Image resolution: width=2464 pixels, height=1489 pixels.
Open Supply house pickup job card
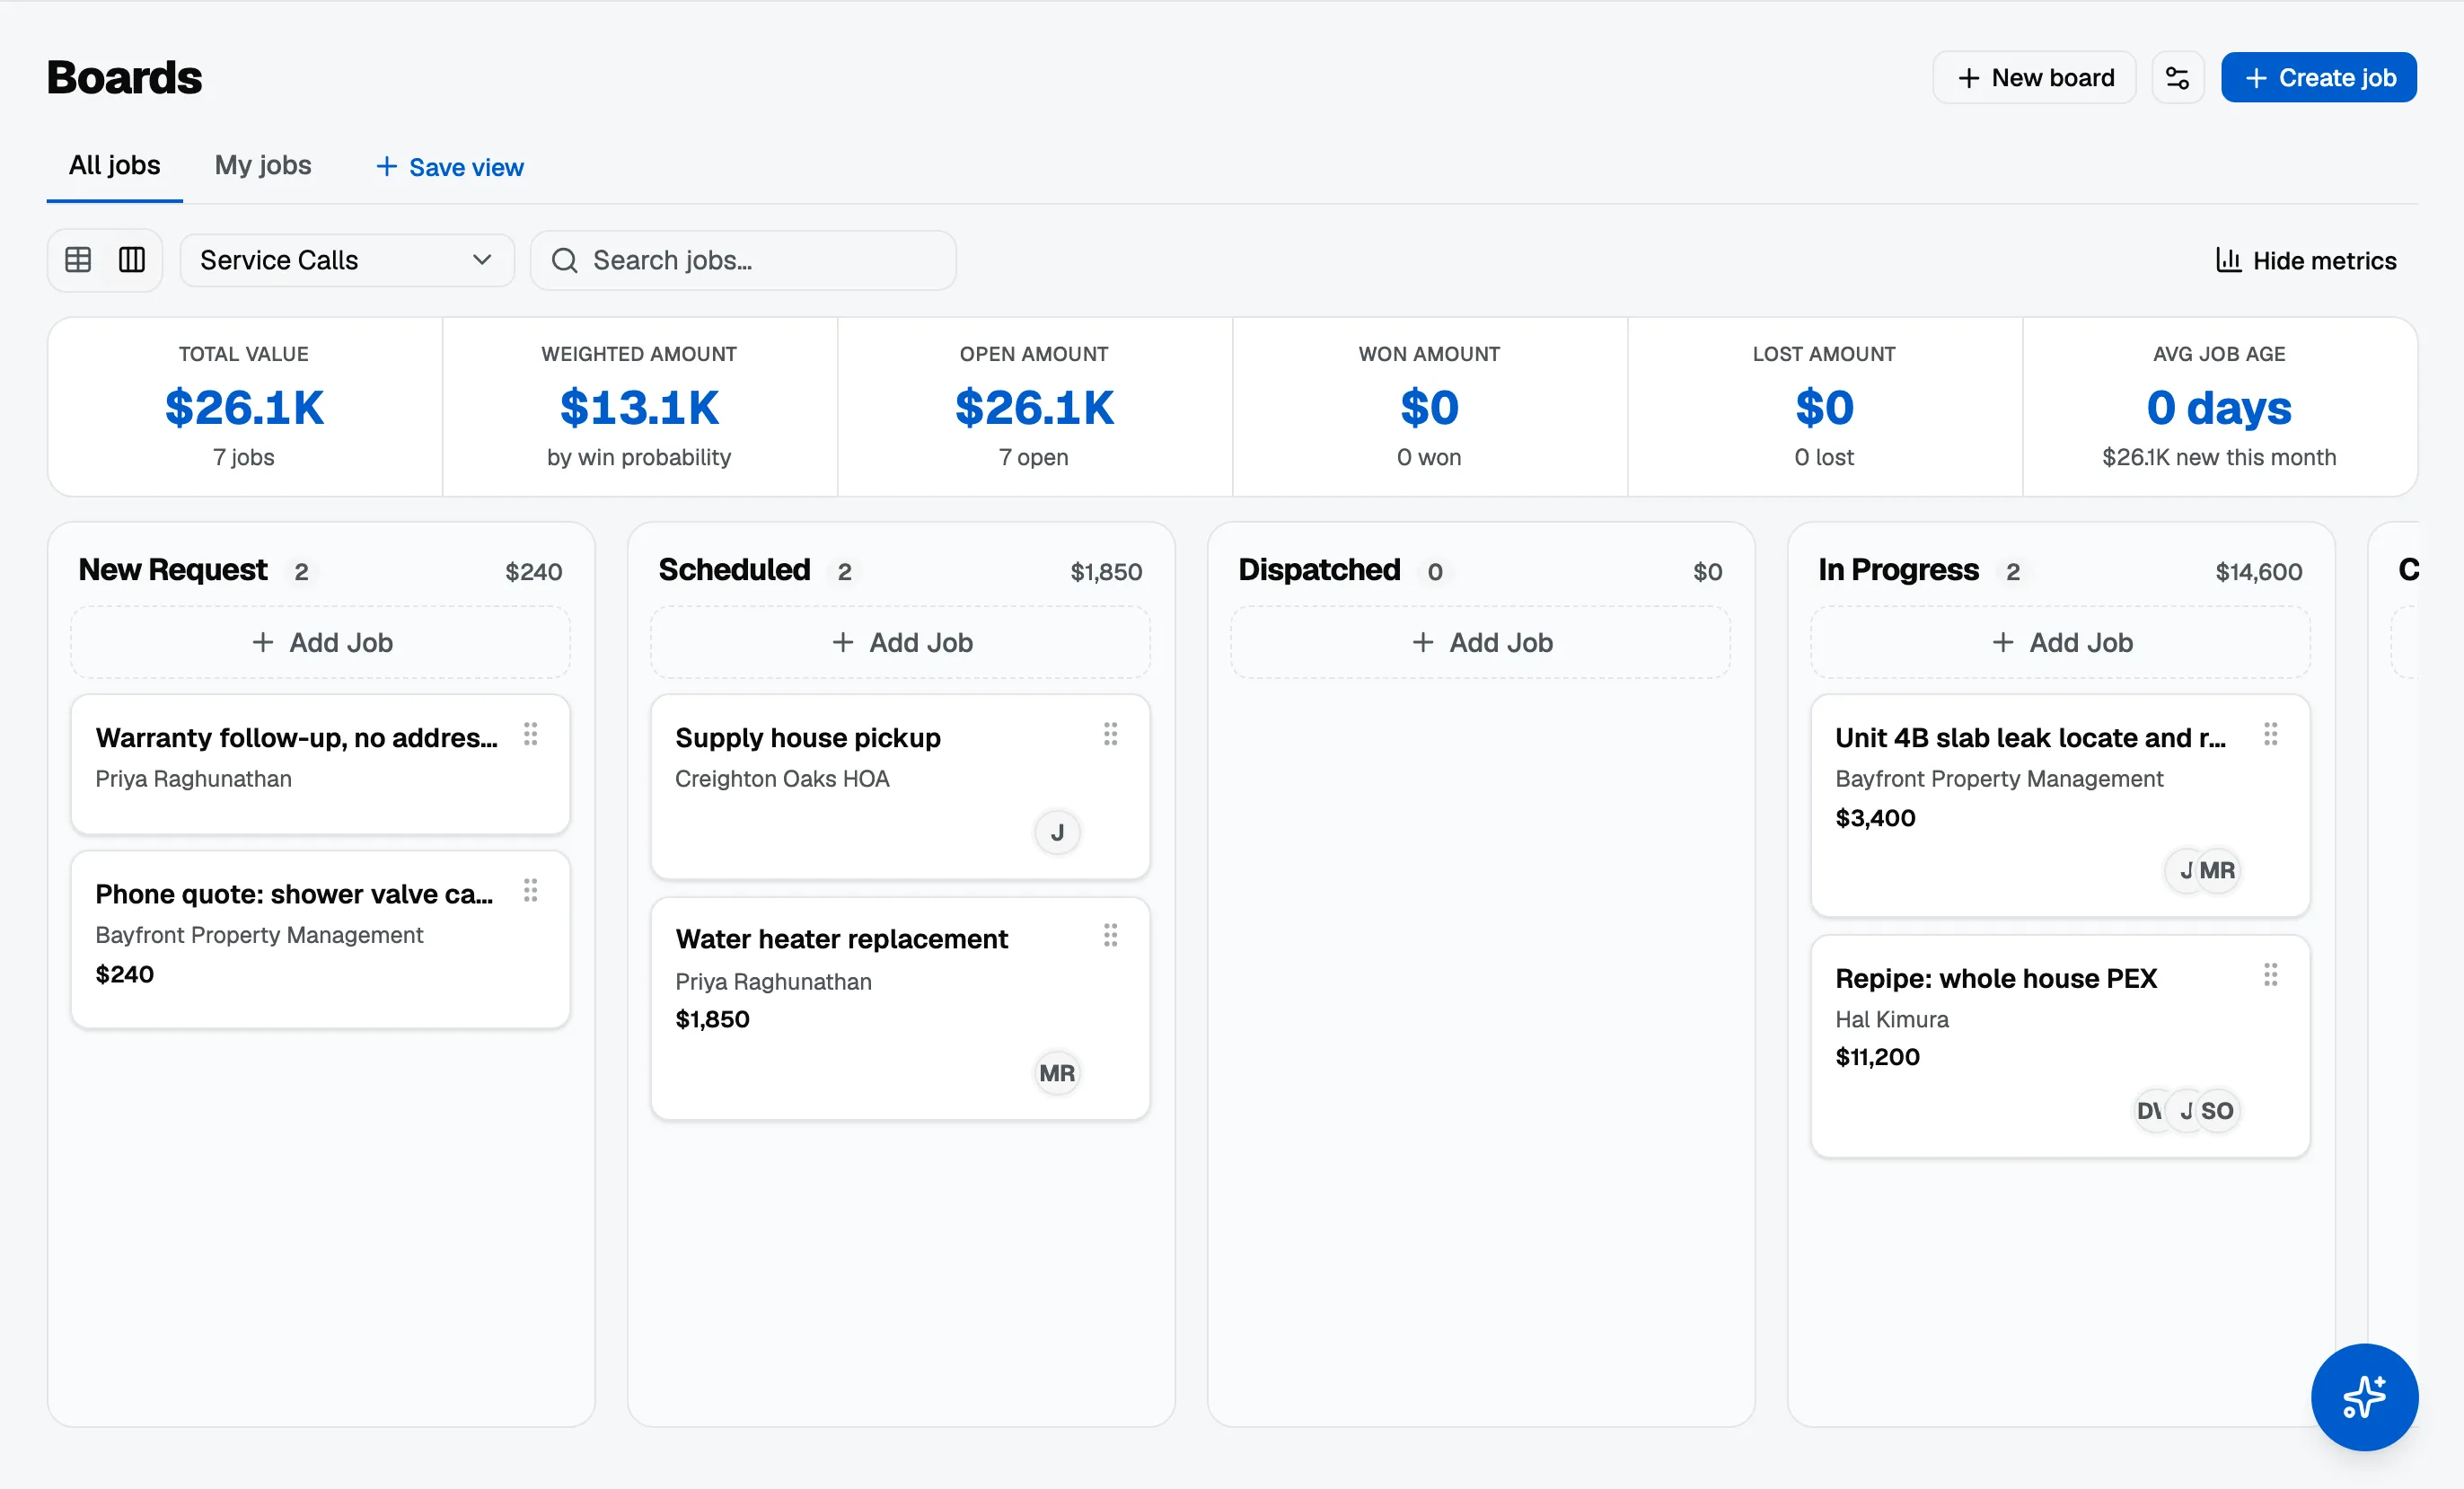(901, 787)
